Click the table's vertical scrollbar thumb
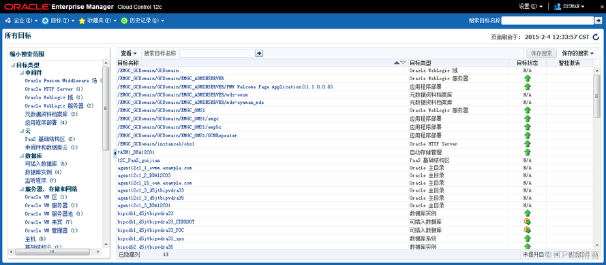The image size is (606, 265). [596, 96]
